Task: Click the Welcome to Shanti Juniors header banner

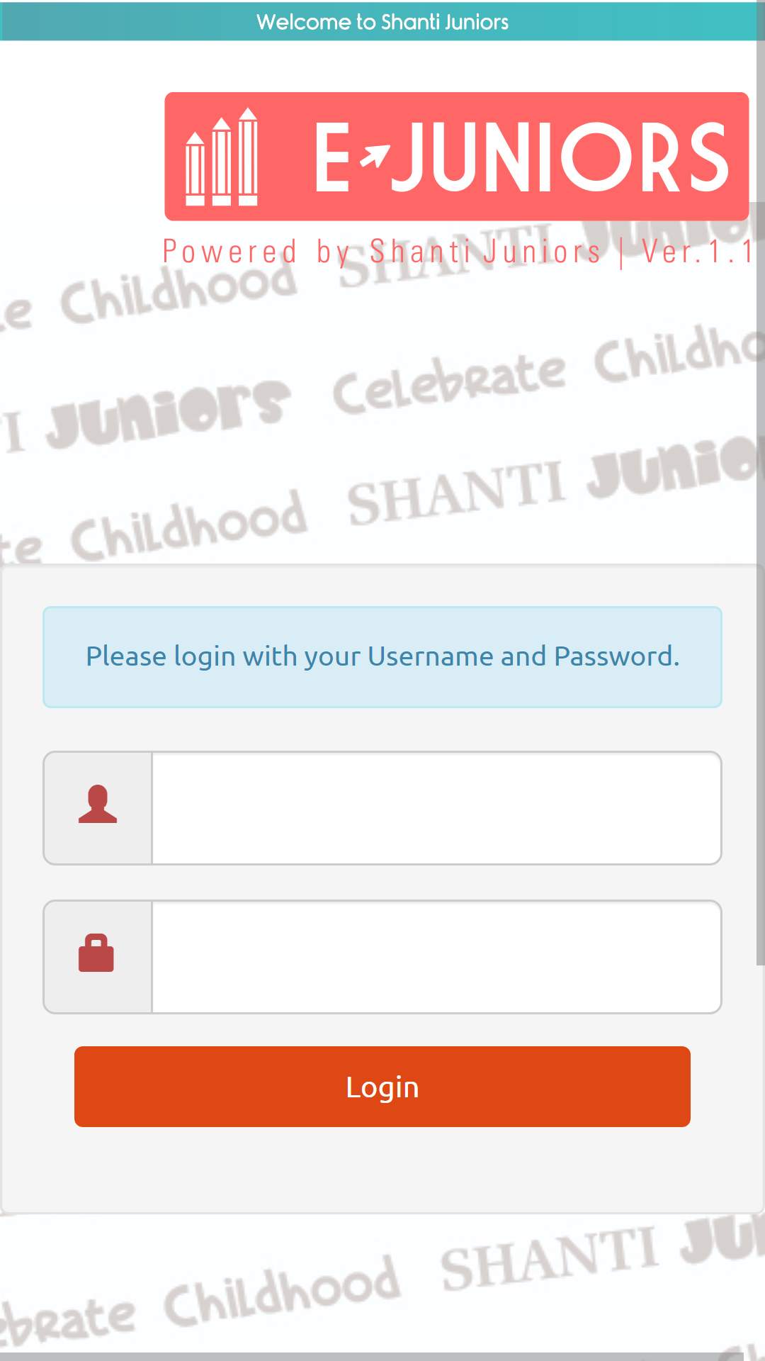Action: tap(382, 21)
